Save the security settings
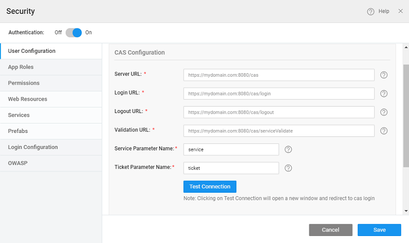 pos(379,230)
